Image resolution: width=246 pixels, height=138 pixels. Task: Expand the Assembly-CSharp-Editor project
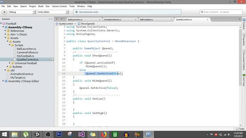(3, 81)
